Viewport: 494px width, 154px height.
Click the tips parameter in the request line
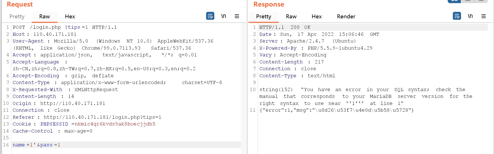coord(74,27)
